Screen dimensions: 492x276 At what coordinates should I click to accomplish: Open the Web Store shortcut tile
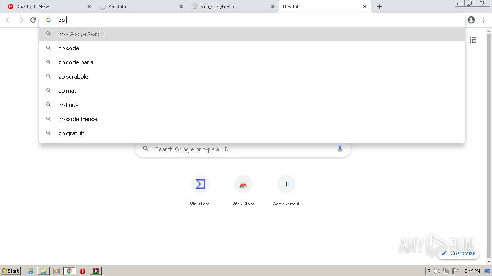pyautogui.click(x=243, y=191)
